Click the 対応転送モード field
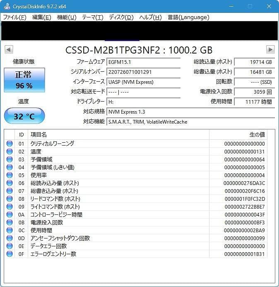Image resolution: width=279 pixels, height=287 pixels. tap(143, 92)
